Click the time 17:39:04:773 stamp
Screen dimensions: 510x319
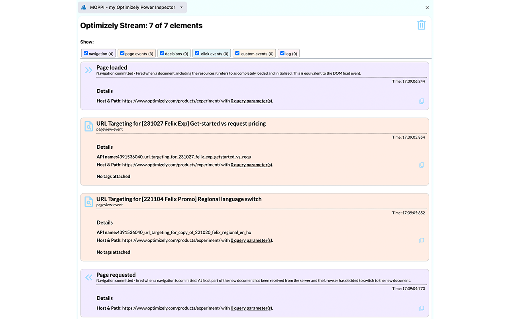click(x=408, y=289)
